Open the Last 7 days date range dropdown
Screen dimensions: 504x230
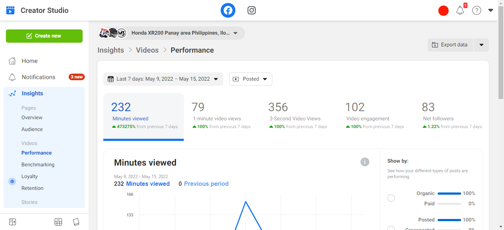(163, 79)
